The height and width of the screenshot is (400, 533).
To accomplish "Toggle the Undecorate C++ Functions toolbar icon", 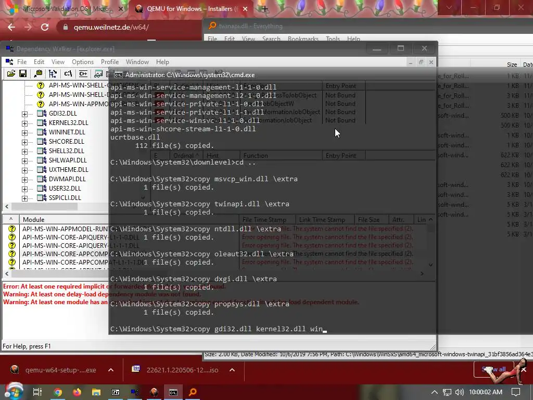I will (83, 73).
